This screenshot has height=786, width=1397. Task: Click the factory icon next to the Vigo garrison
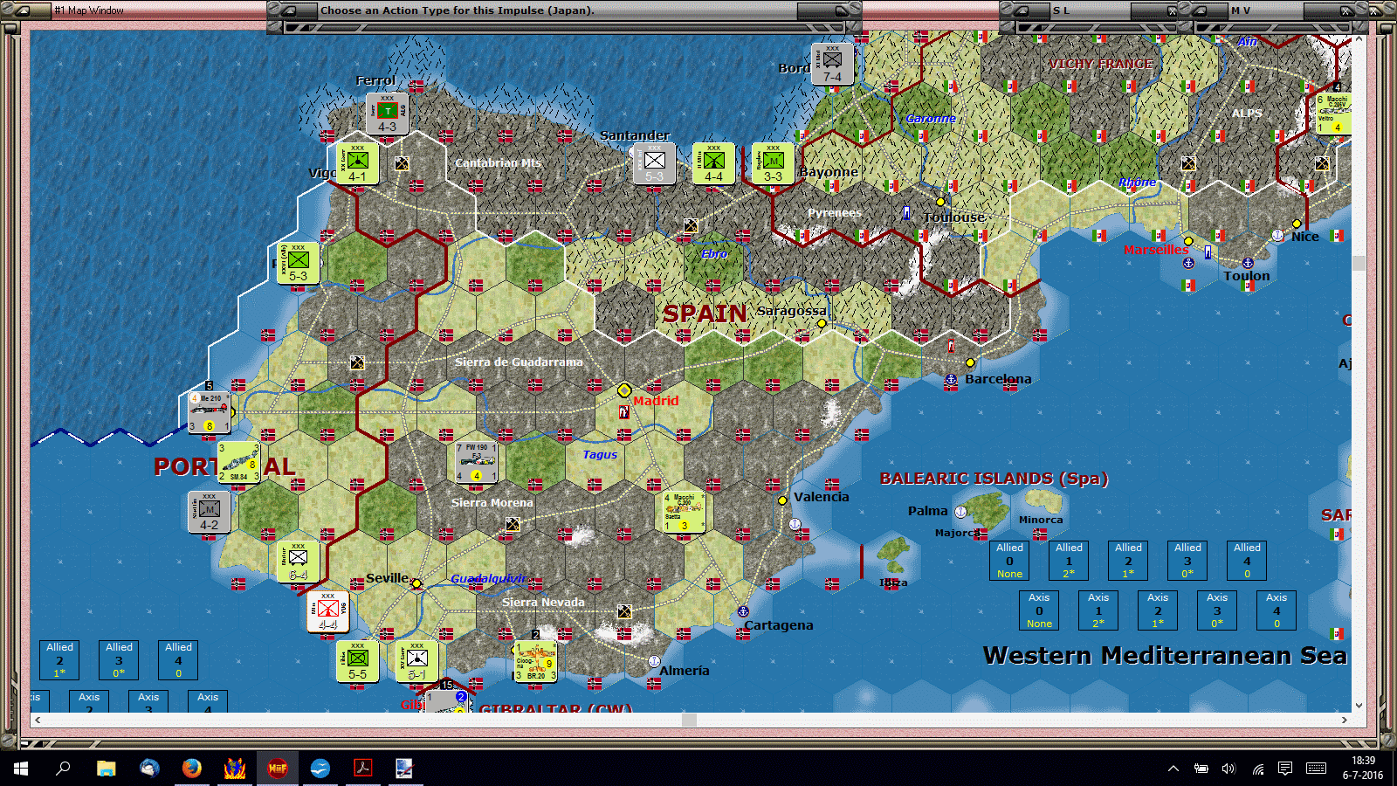pyautogui.click(x=402, y=163)
